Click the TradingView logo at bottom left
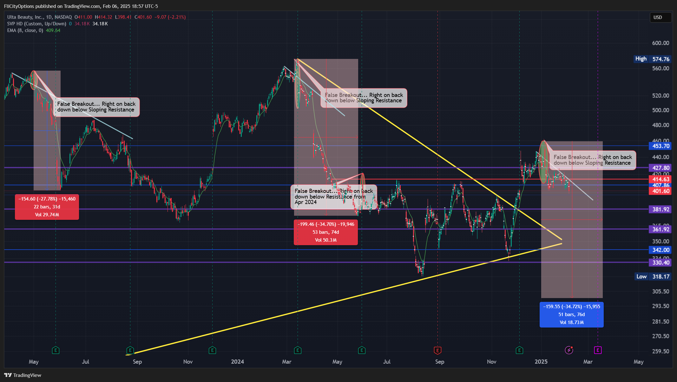Viewport: 677px width, 382px height. tap(23, 375)
